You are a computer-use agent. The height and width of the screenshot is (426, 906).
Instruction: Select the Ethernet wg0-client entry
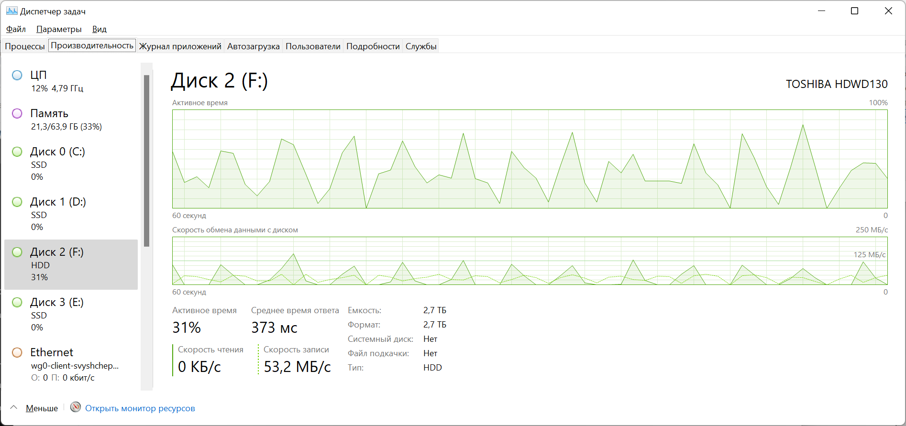coord(71,365)
